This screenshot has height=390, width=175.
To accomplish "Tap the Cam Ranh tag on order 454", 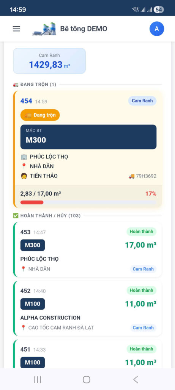I will [142, 101].
